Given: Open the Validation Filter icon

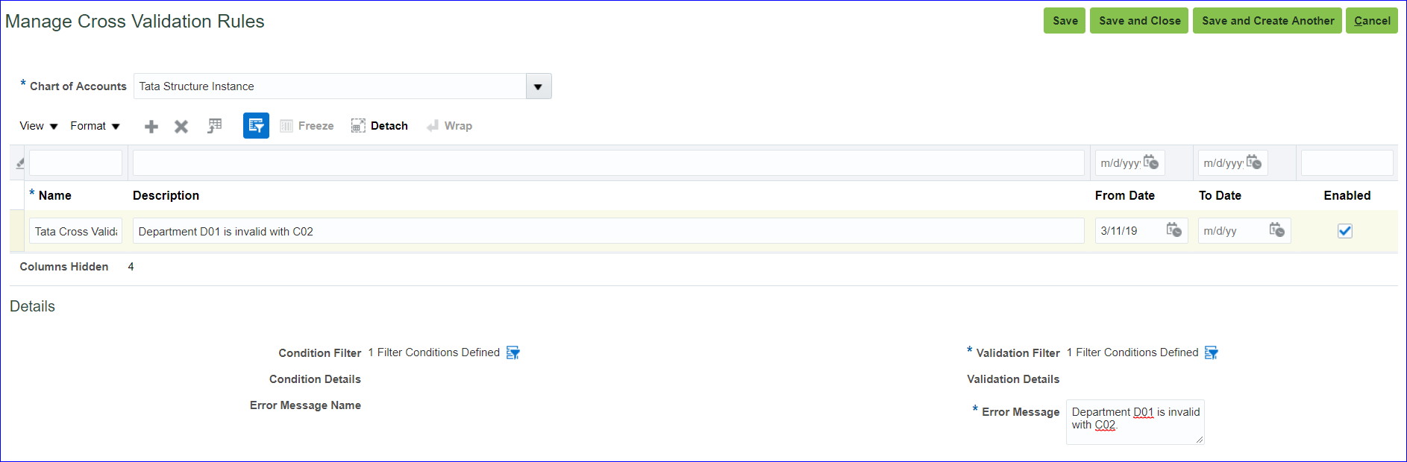Looking at the screenshot, I should [x=1212, y=352].
